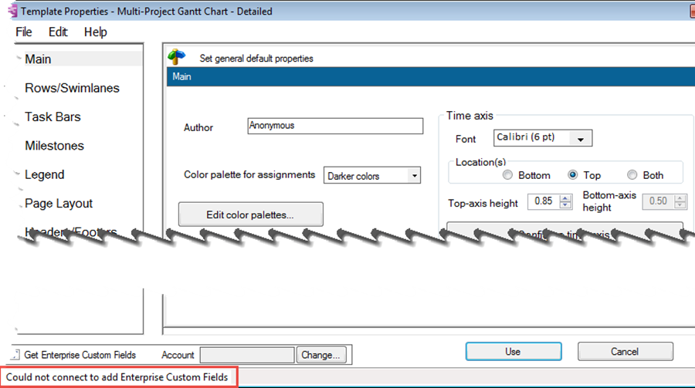Click Change next to the Account field
Screen dimensions: 695x388
click(x=320, y=355)
